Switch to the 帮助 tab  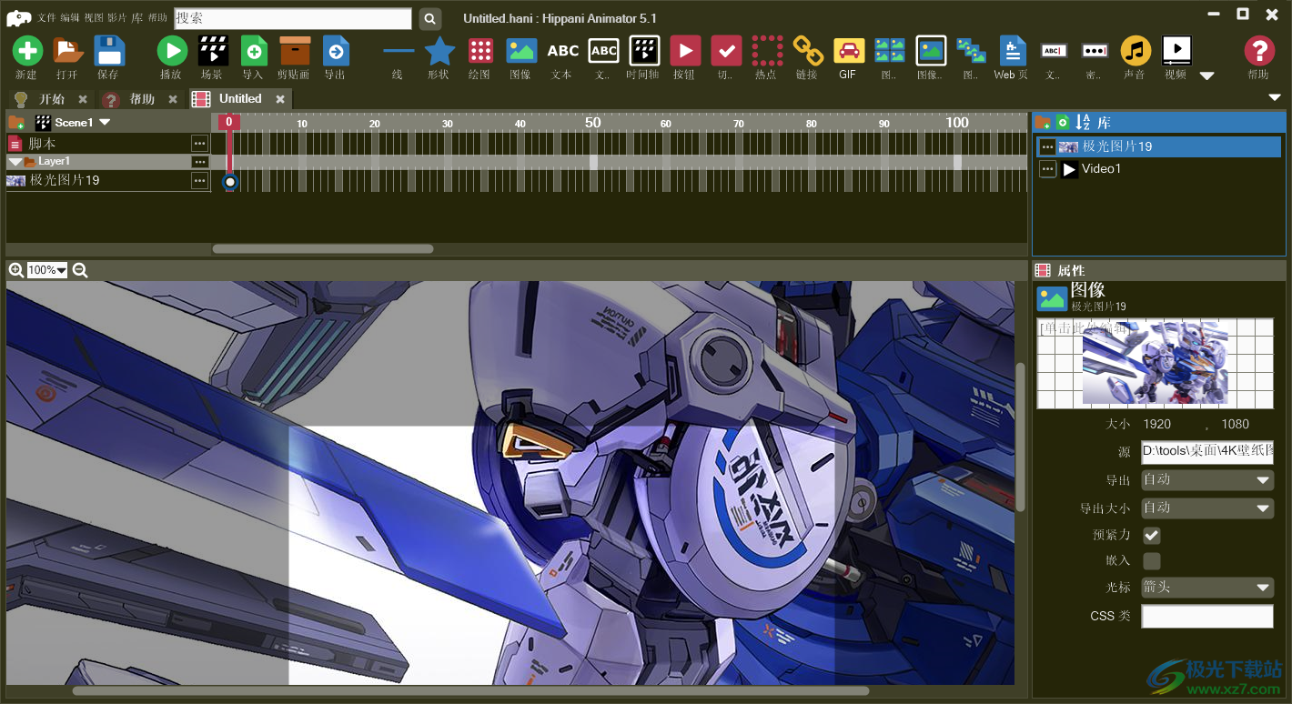[142, 99]
